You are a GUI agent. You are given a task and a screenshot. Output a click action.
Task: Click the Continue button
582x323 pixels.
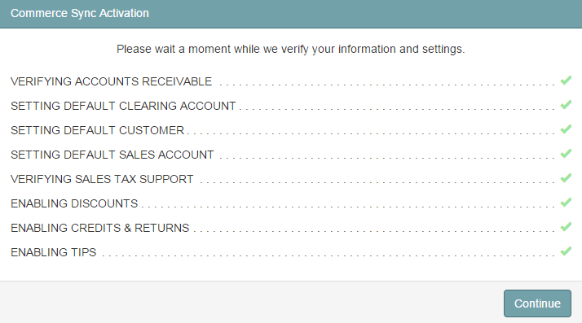click(x=537, y=303)
